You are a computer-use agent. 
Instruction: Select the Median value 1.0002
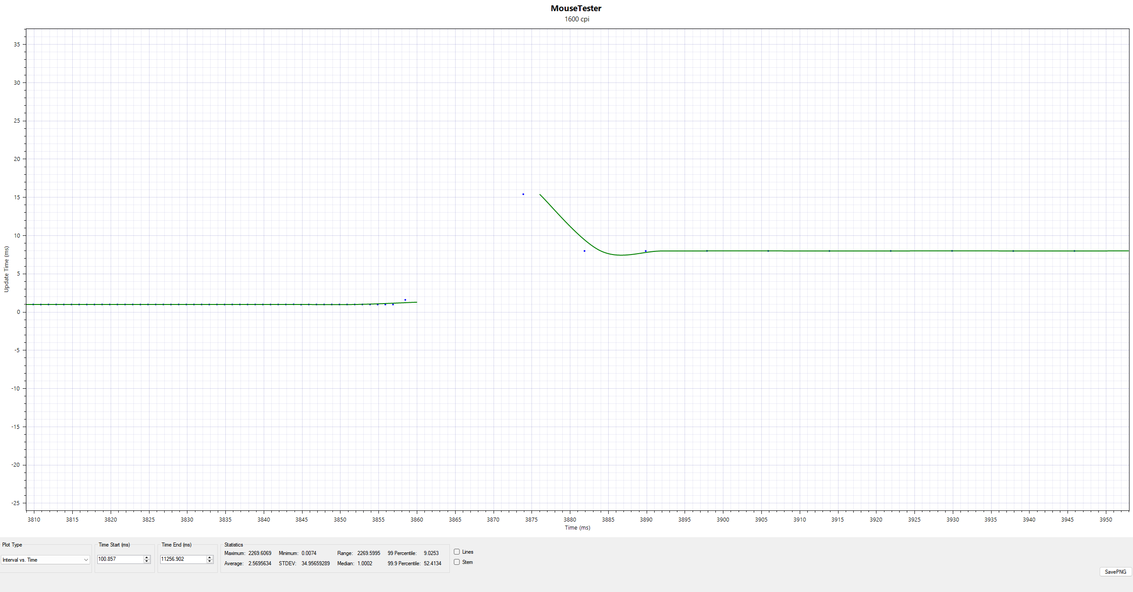click(x=365, y=563)
